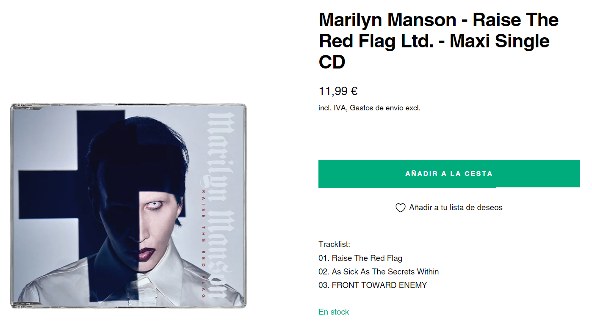Viewport: 592px width, 326px height.
Task: Open the CD cover product image
Action: coord(128,205)
